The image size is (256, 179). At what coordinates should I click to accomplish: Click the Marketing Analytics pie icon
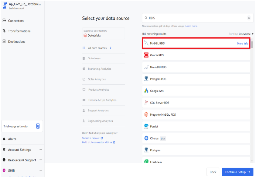tap(84, 69)
